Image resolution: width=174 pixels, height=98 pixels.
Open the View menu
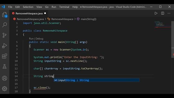click(x=39, y=7)
